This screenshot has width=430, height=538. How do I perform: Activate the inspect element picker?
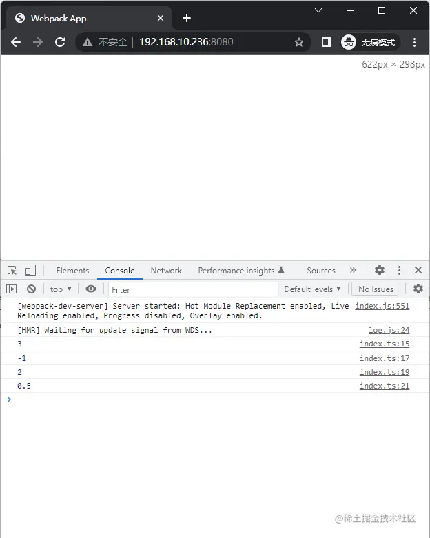click(x=12, y=270)
